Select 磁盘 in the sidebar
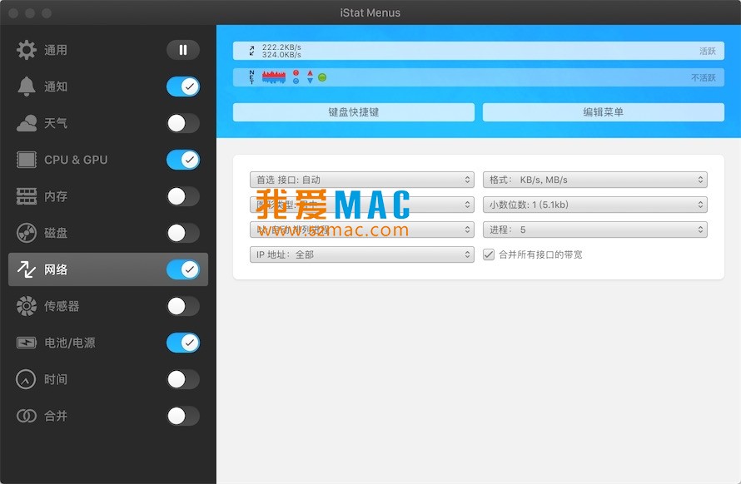The image size is (741, 484). point(56,233)
